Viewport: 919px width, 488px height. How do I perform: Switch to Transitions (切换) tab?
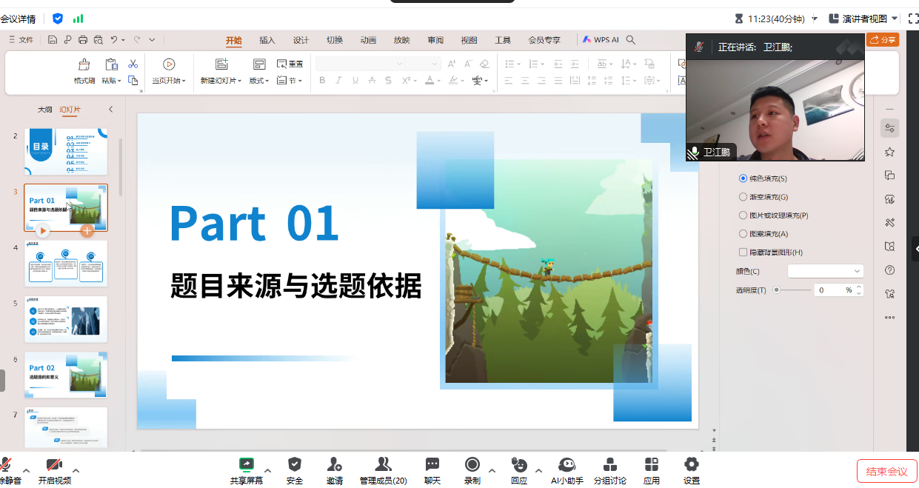[335, 40]
